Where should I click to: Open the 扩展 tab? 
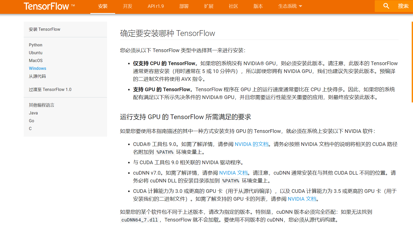[x=209, y=6]
